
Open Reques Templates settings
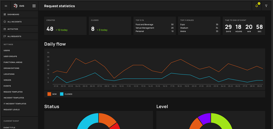coord(13,92)
